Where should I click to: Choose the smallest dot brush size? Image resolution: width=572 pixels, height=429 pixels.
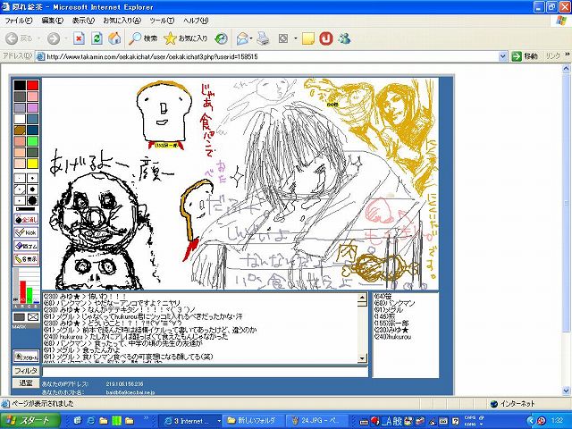(x=20, y=178)
